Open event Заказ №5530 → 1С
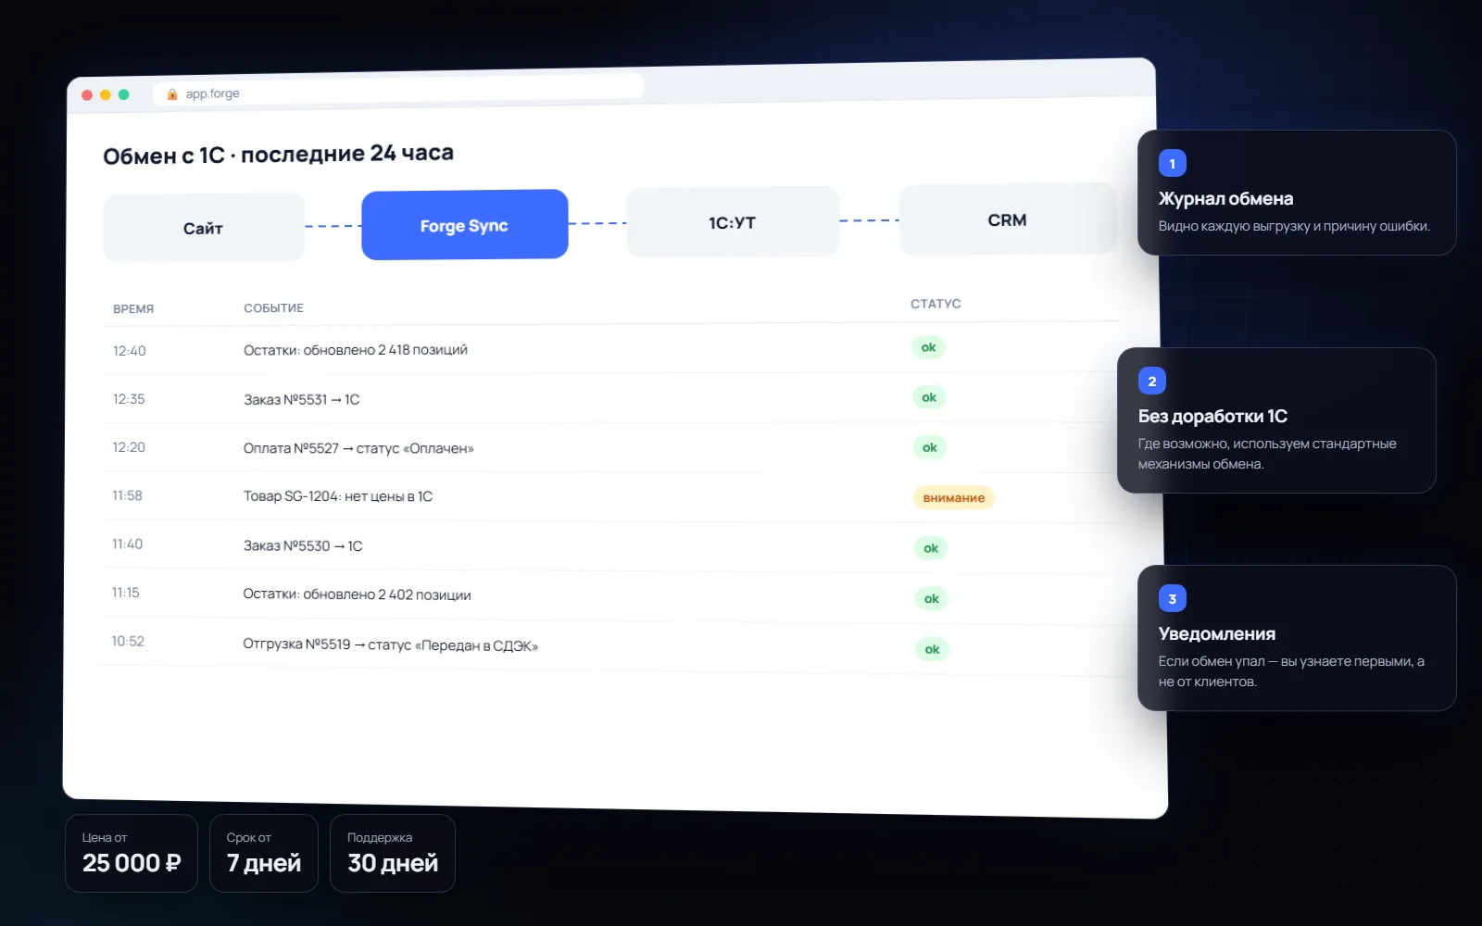 (x=303, y=545)
